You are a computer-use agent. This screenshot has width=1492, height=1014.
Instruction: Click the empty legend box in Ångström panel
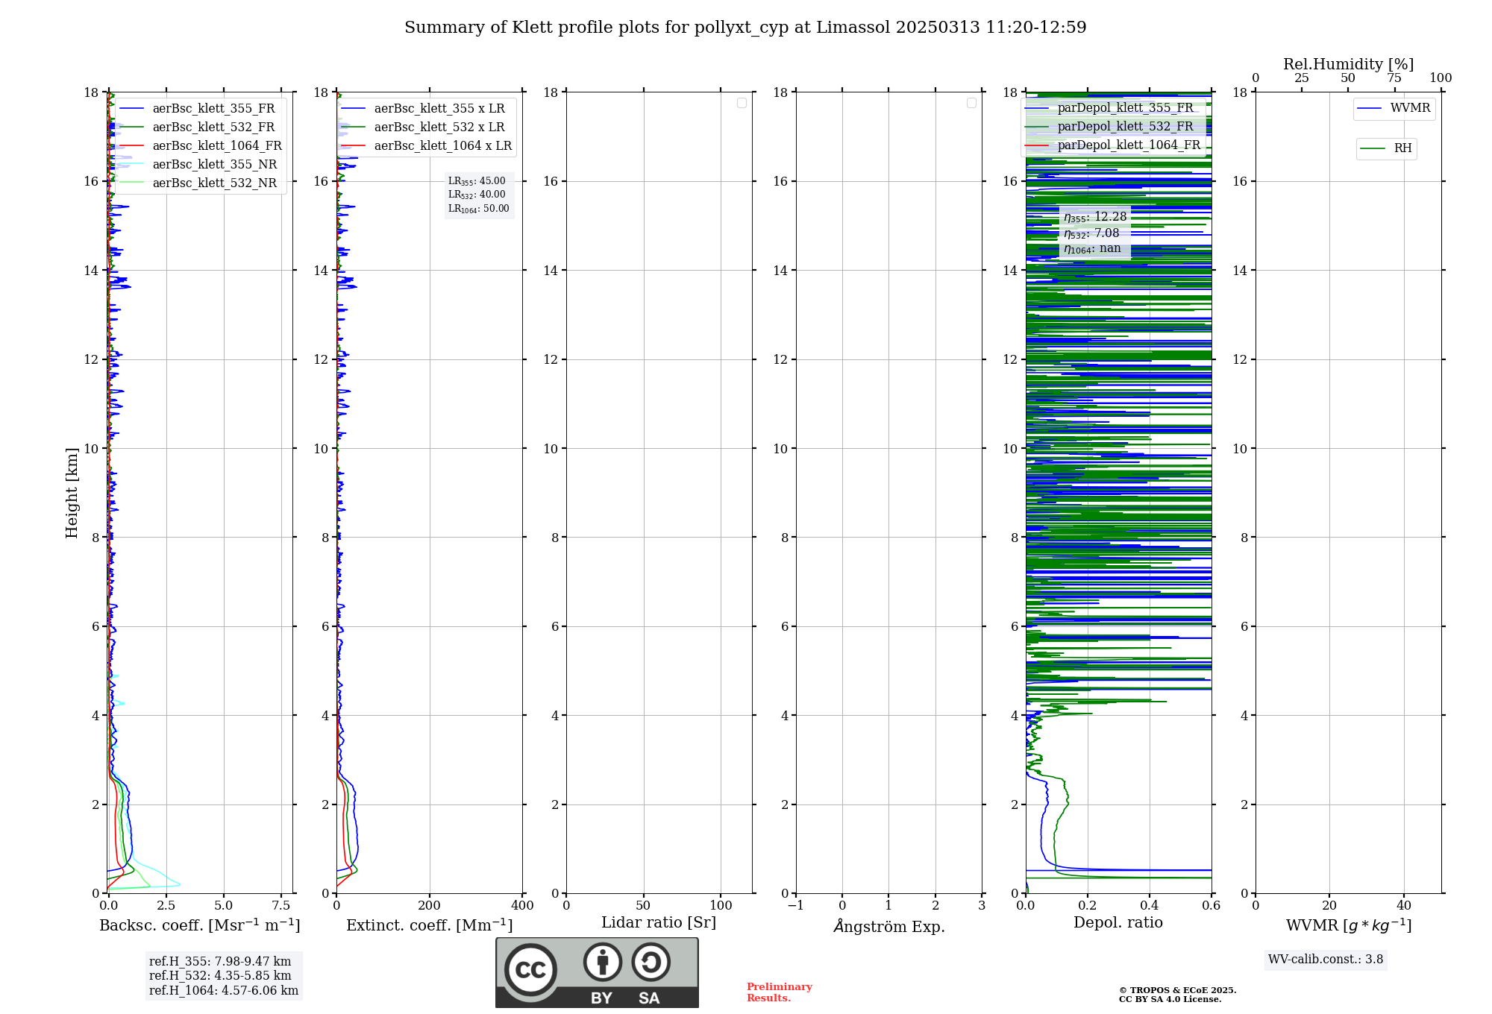pos(971,103)
